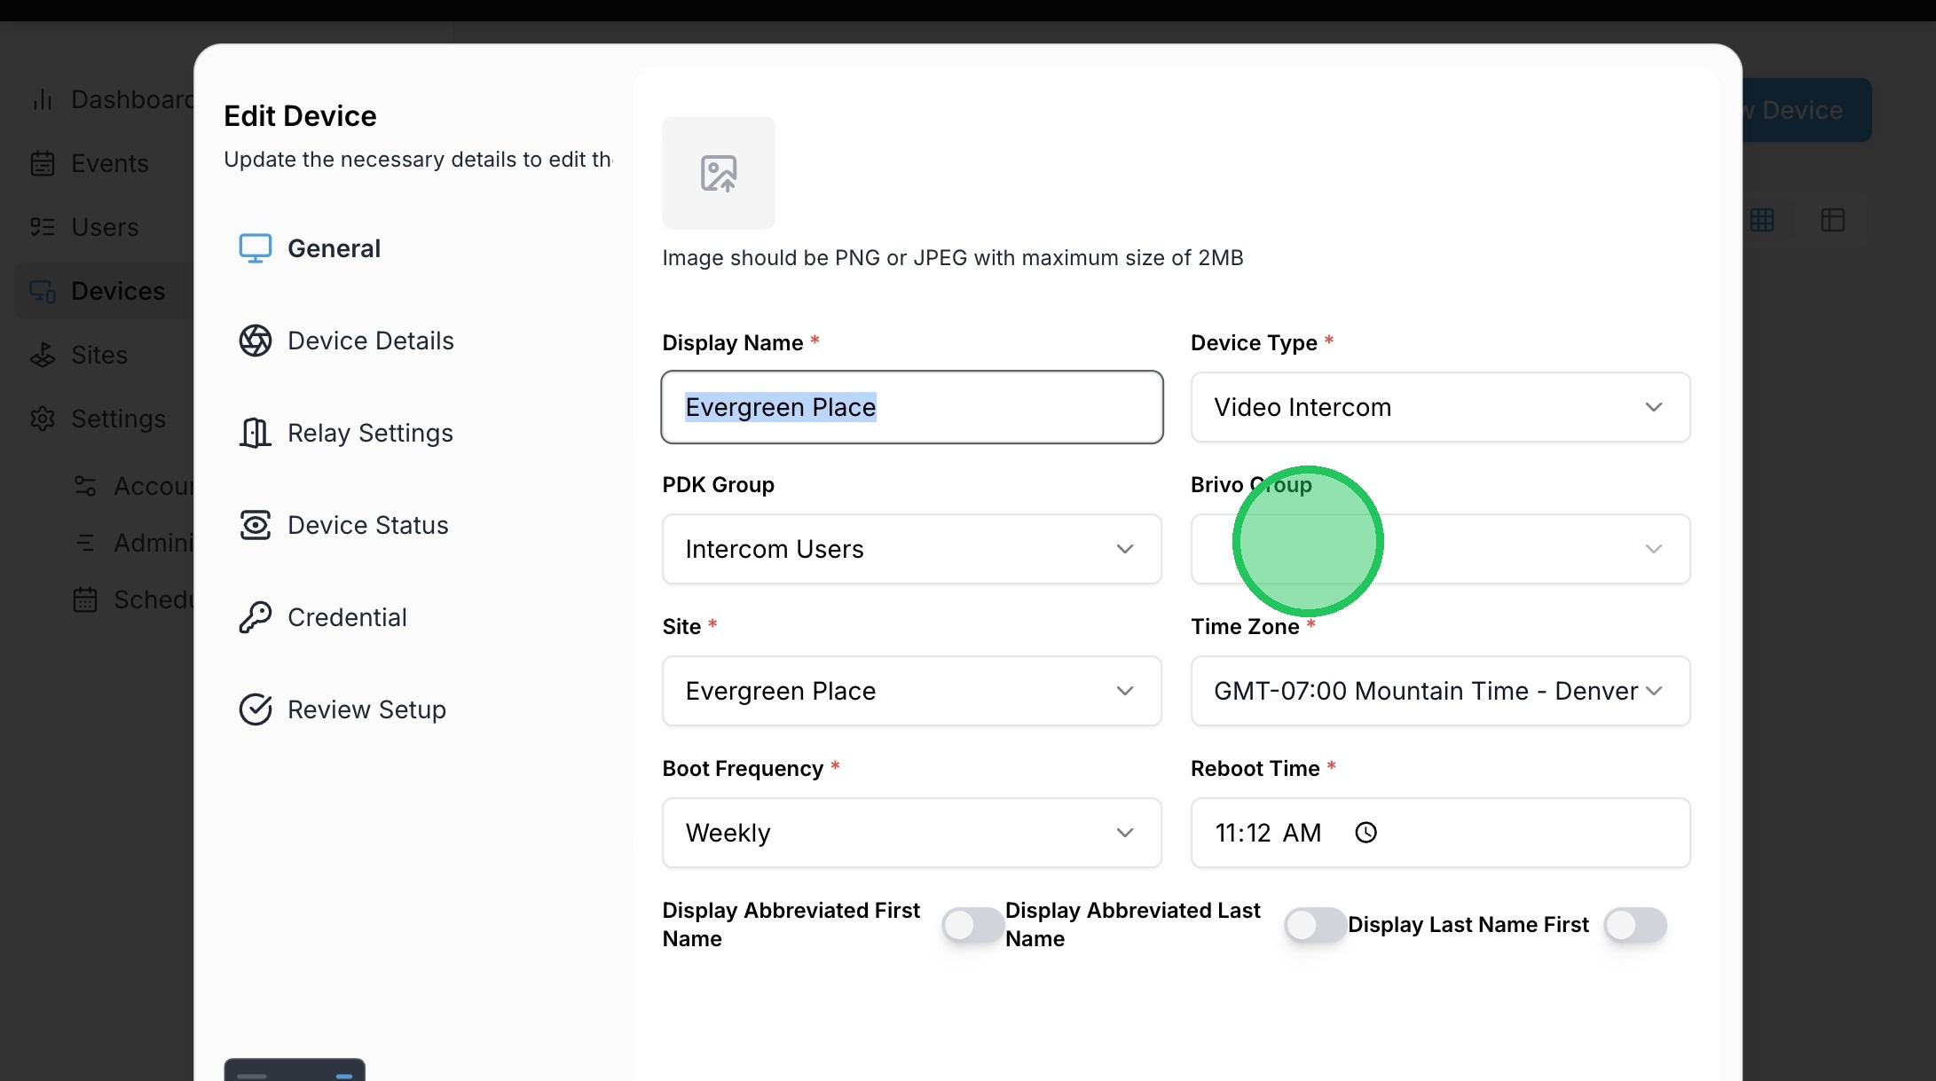Click the image upload placeholder icon
The height and width of the screenshot is (1081, 1936).
tap(718, 173)
